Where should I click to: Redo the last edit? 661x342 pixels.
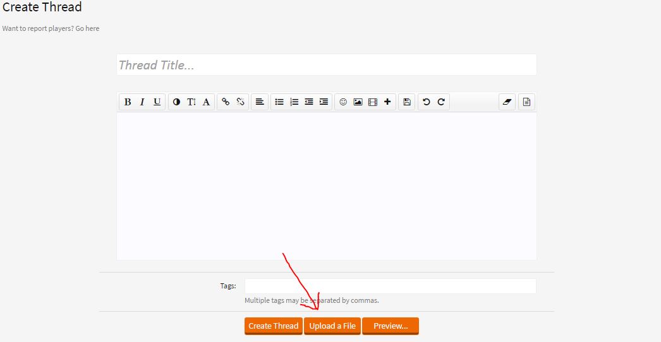[x=441, y=102]
